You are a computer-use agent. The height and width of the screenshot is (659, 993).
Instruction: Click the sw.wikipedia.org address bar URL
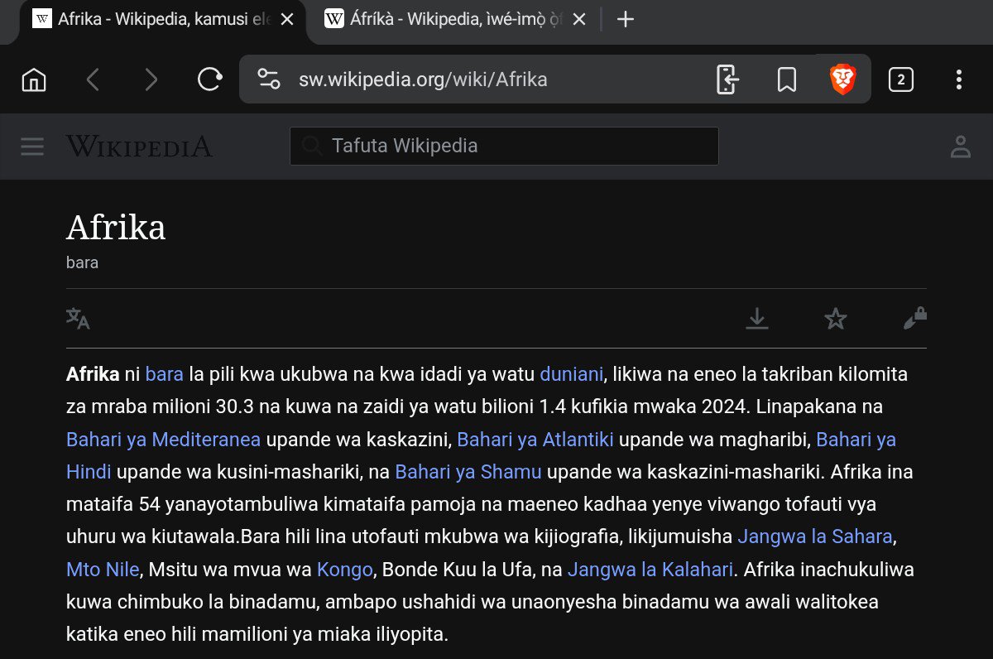pos(423,79)
